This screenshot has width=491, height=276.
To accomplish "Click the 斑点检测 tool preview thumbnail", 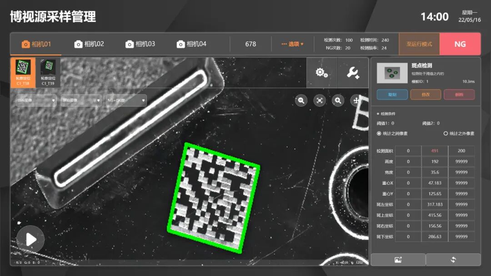I will pos(392,73).
